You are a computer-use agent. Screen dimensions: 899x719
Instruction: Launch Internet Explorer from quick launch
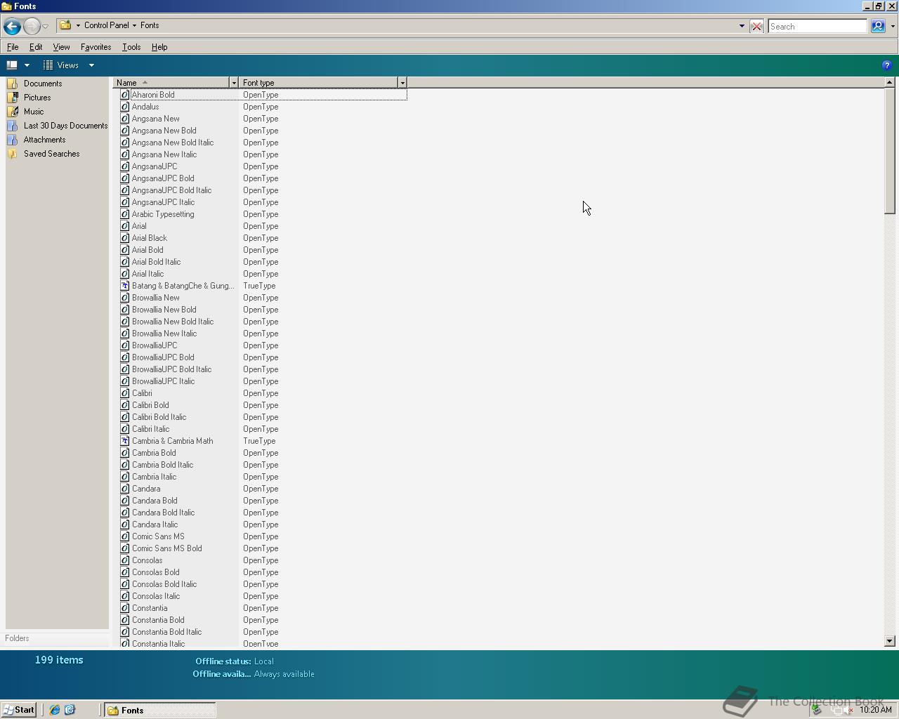pyautogui.click(x=54, y=710)
